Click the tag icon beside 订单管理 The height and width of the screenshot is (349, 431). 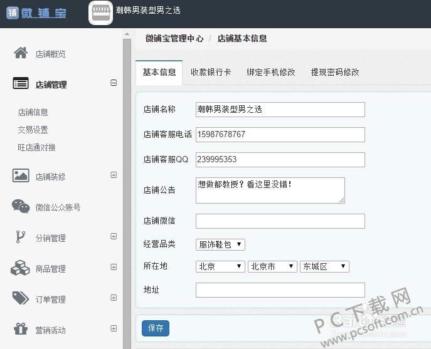coord(21,299)
